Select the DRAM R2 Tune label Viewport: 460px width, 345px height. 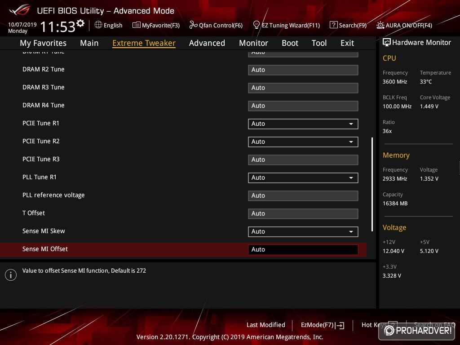tap(44, 69)
